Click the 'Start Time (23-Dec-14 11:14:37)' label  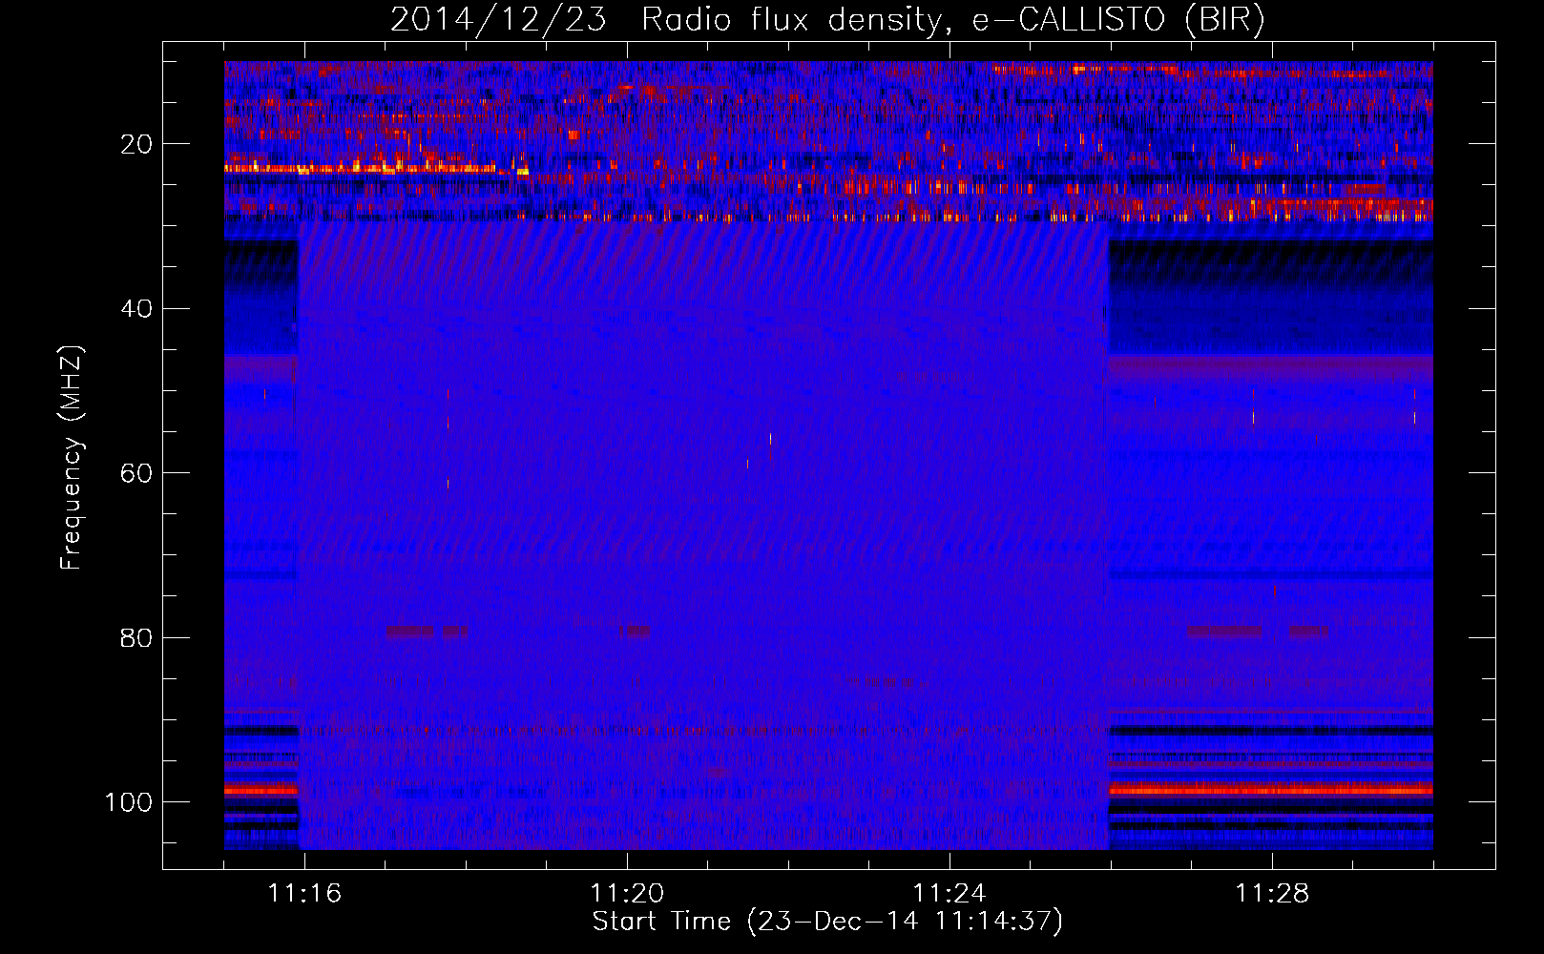[x=827, y=922]
